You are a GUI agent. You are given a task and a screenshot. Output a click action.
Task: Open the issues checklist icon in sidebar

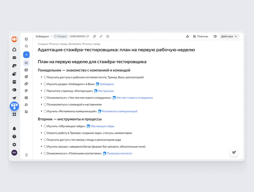26,63
